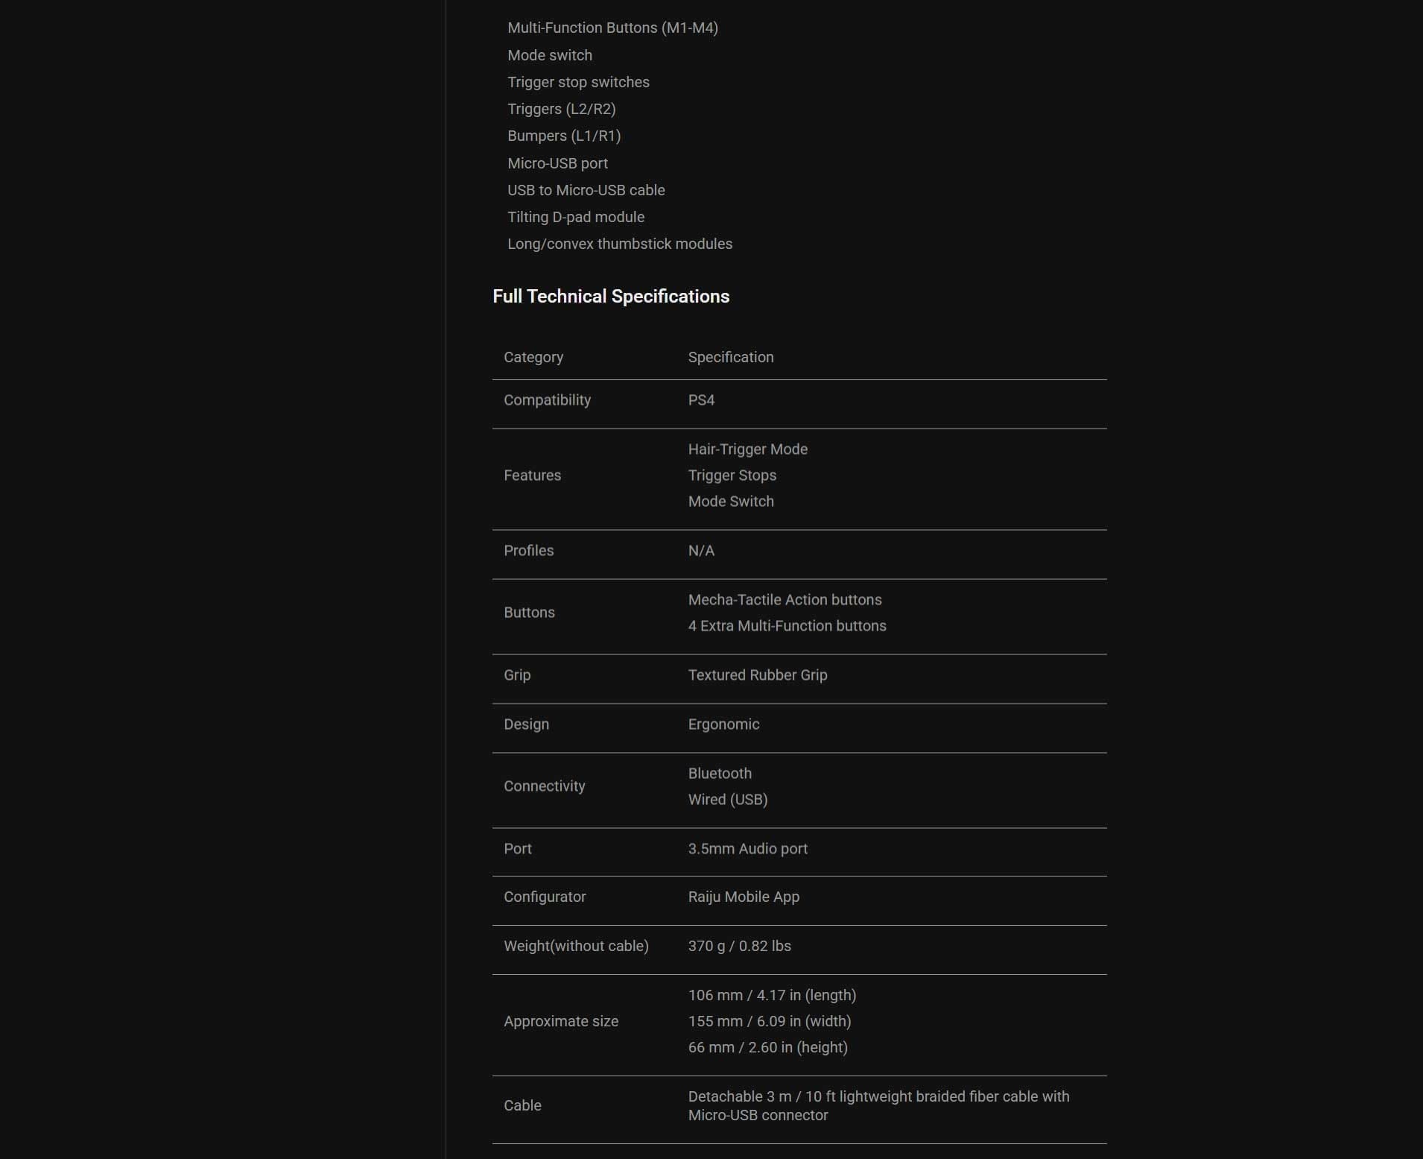
Task: Click the Multi-Function Buttons (M1-M4) list item
Action: [x=612, y=28]
